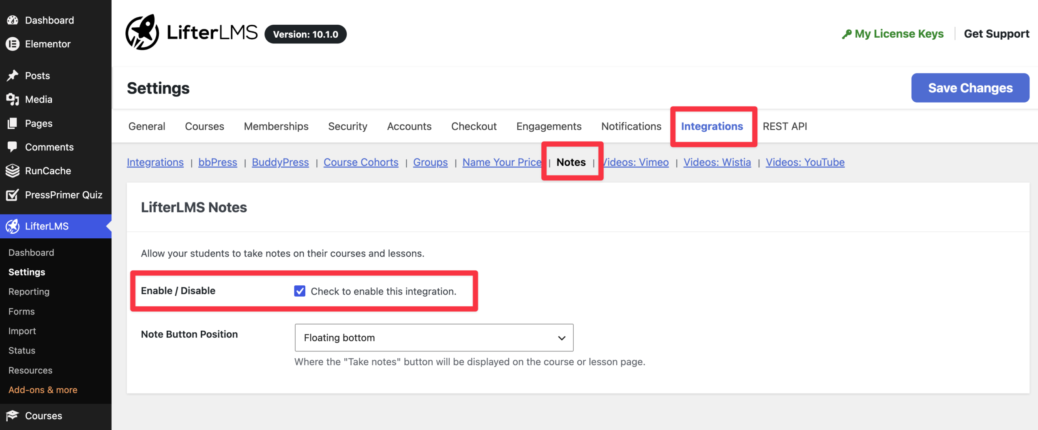Open the Forms submenu item
Image resolution: width=1038 pixels, height=430 pixels.
21,311
